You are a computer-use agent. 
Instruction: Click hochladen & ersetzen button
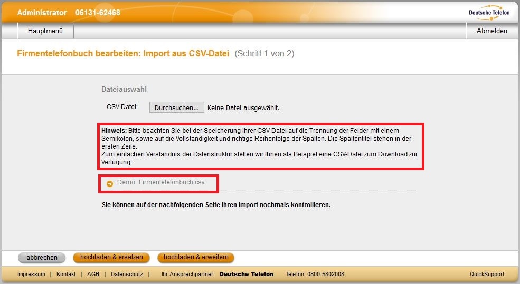pos(111,257)
